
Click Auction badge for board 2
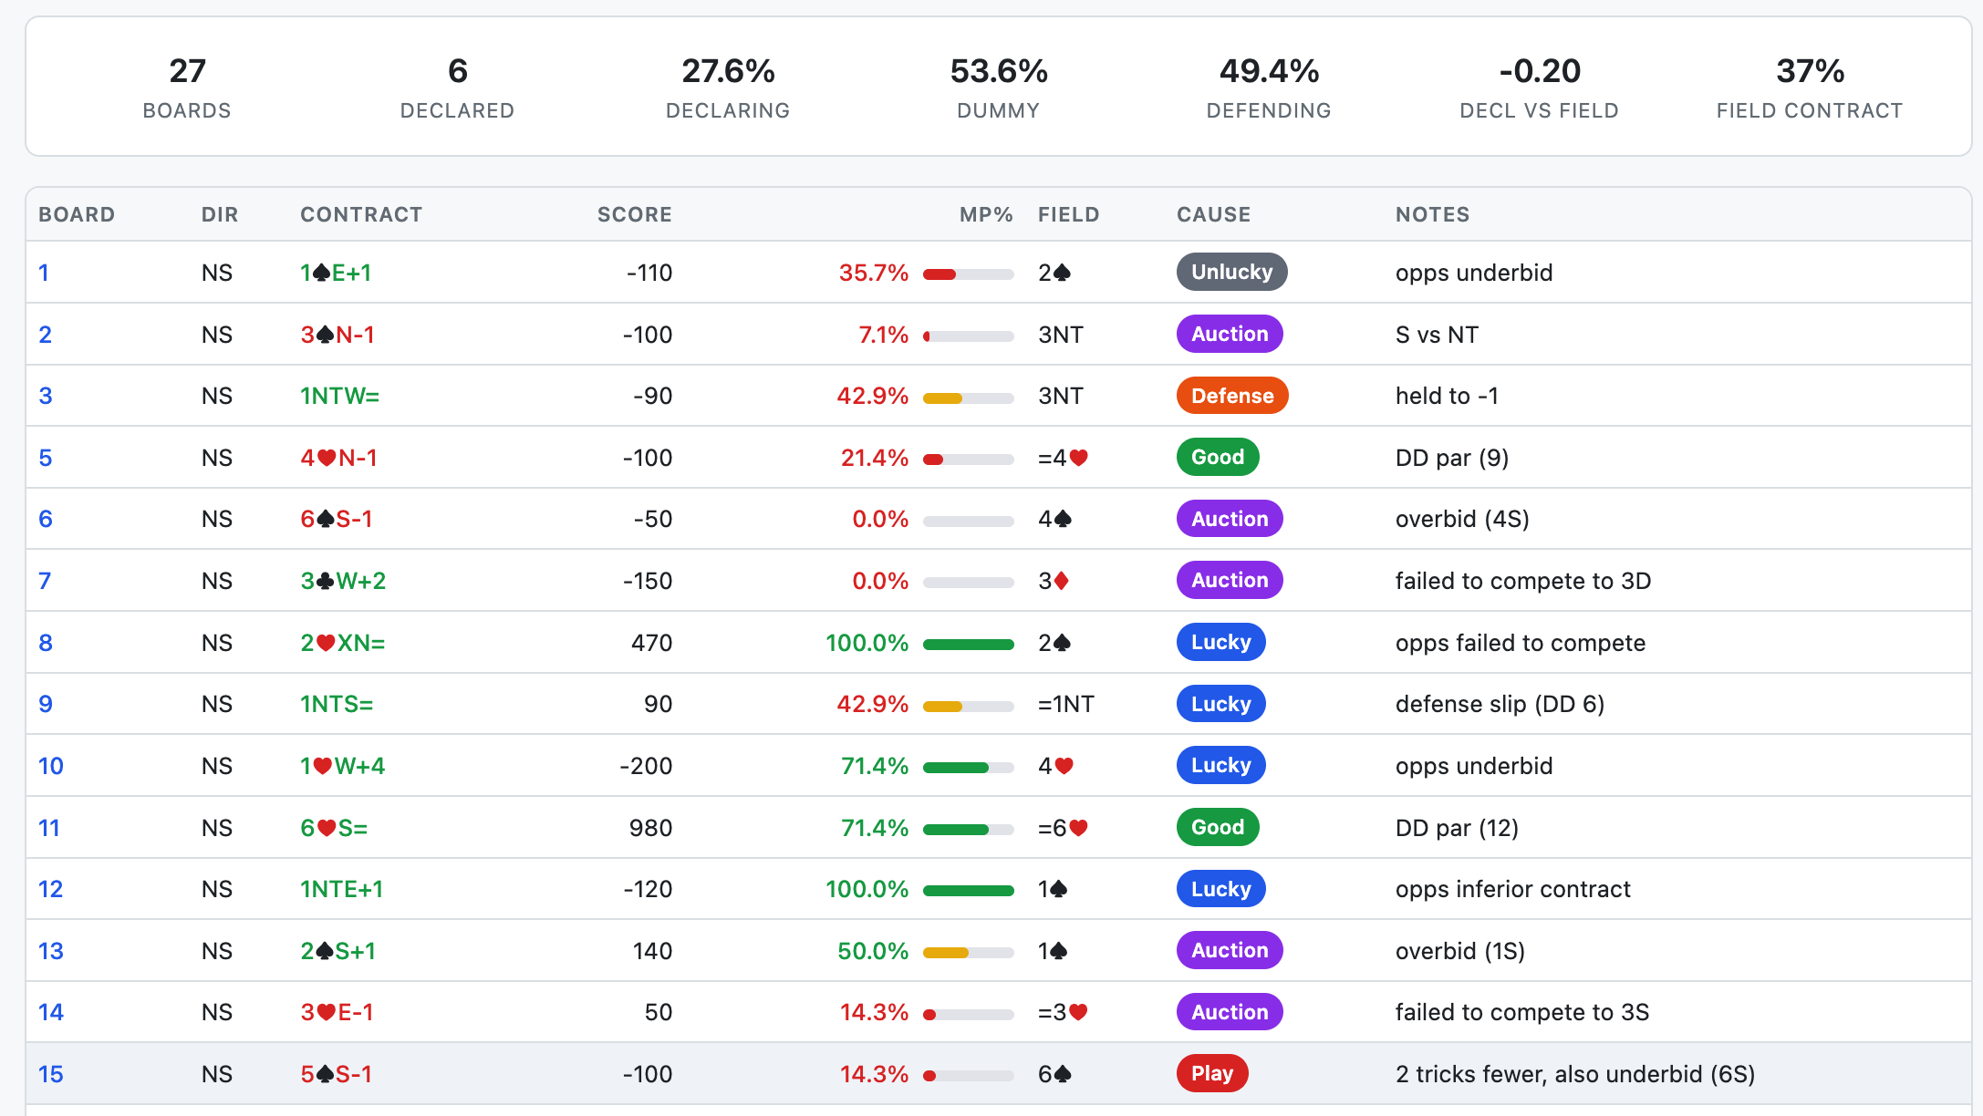(x=1229, y=335)
